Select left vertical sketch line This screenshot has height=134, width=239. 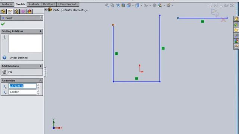click(113, 54)
